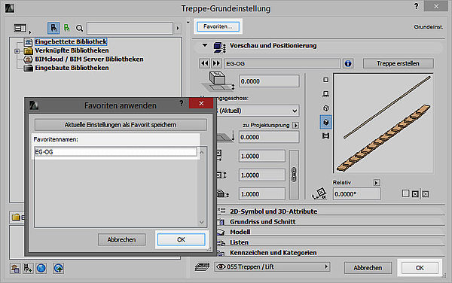The height and width of the screenshot is (283, 452).
Task: Open help in Favoriten anwenden dialog
Action: coord(181,103)
